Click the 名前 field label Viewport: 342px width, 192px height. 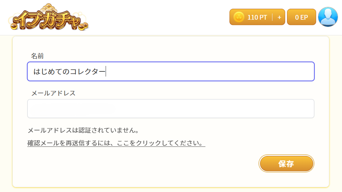coord(37,56)
